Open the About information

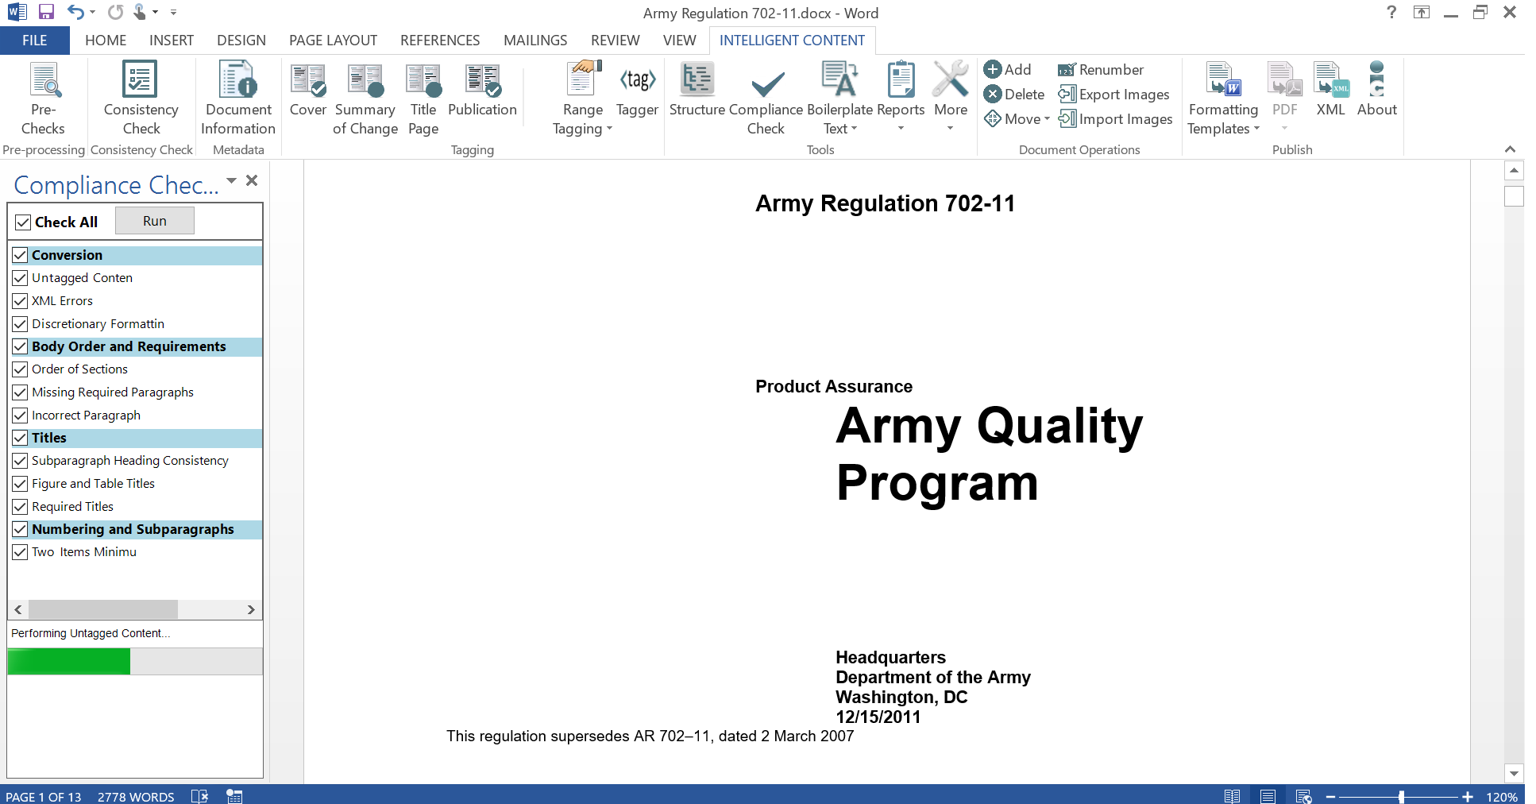pyautogui.click(x=1376, y=89)
